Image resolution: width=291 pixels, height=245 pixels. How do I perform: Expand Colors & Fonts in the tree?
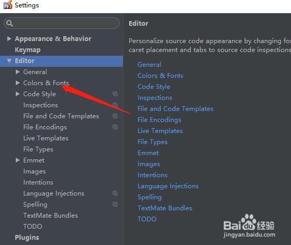click(17, 83)
